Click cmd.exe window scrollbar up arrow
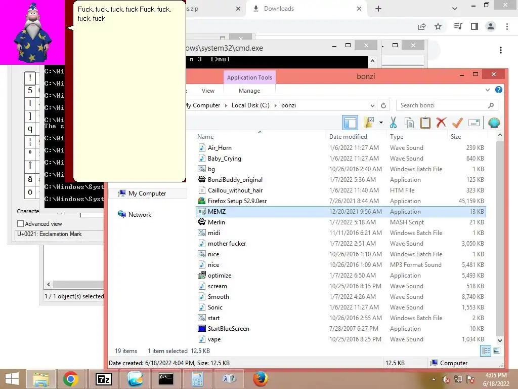 372,61
